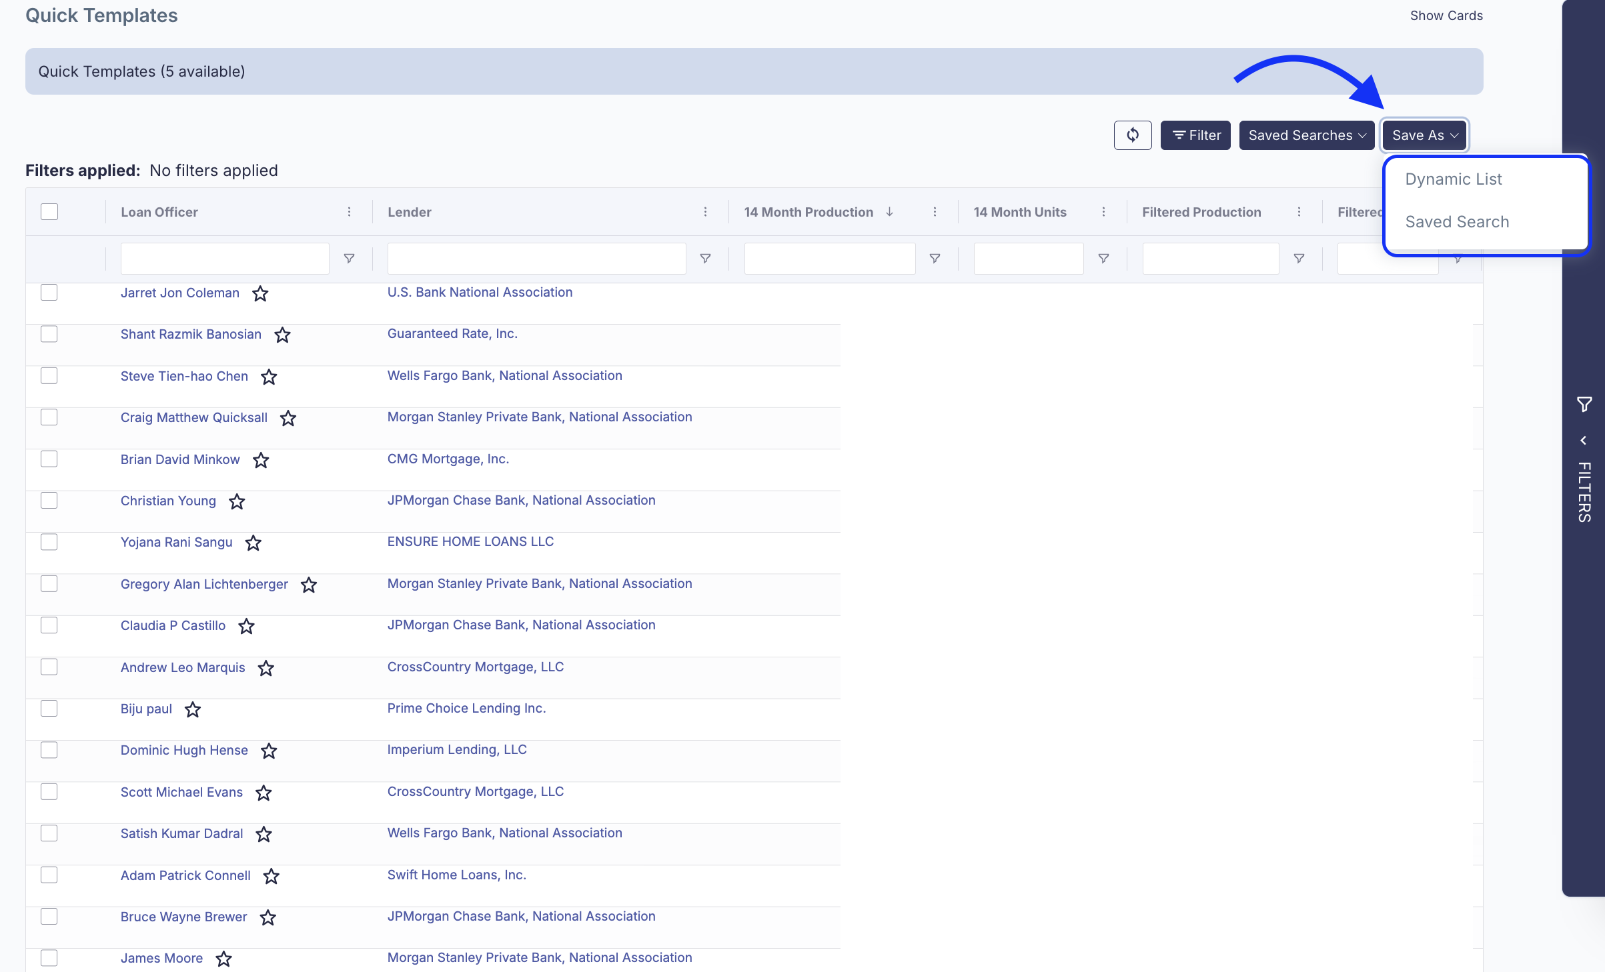Star Scott Michael Evans as favorite

(263, 793)
